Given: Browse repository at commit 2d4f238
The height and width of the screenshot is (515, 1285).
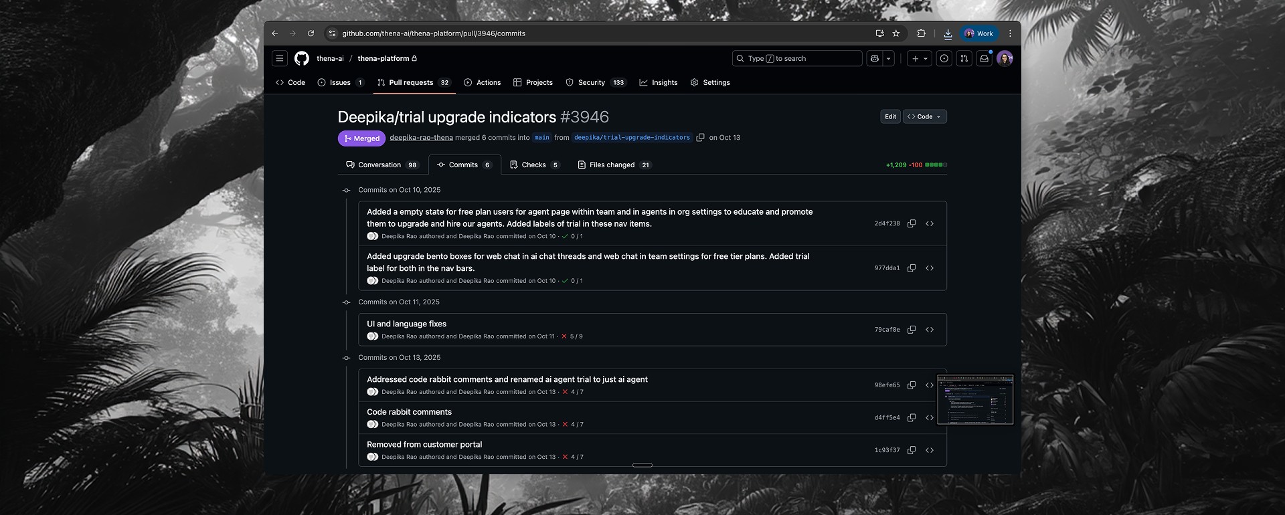Looking at the screenshot, I should coord(930,224).
